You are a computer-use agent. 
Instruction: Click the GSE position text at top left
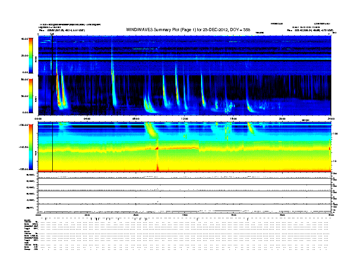tap(62, 30)
